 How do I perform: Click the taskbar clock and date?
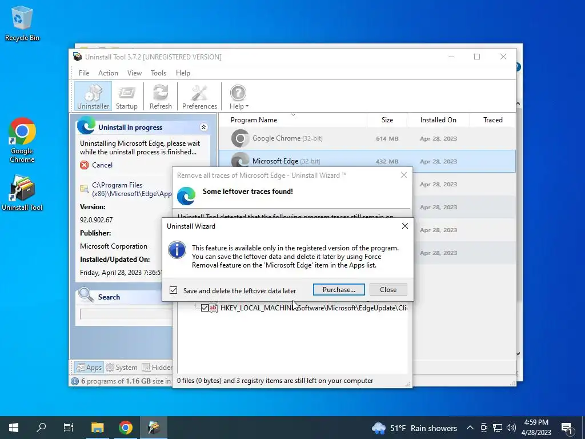tap(536, 428)
